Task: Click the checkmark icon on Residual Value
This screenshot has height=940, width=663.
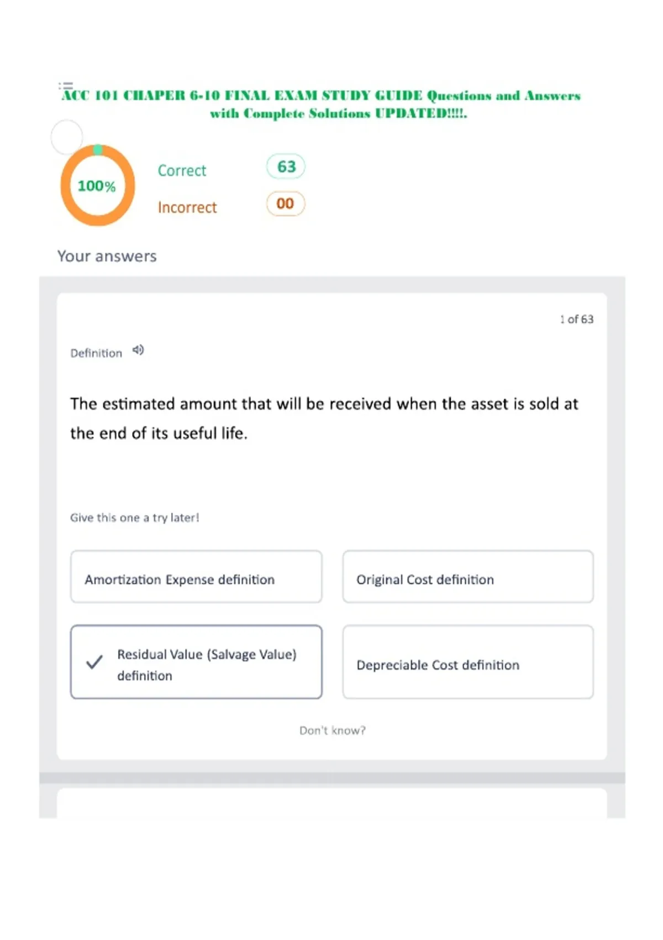Action: point(94,661)
